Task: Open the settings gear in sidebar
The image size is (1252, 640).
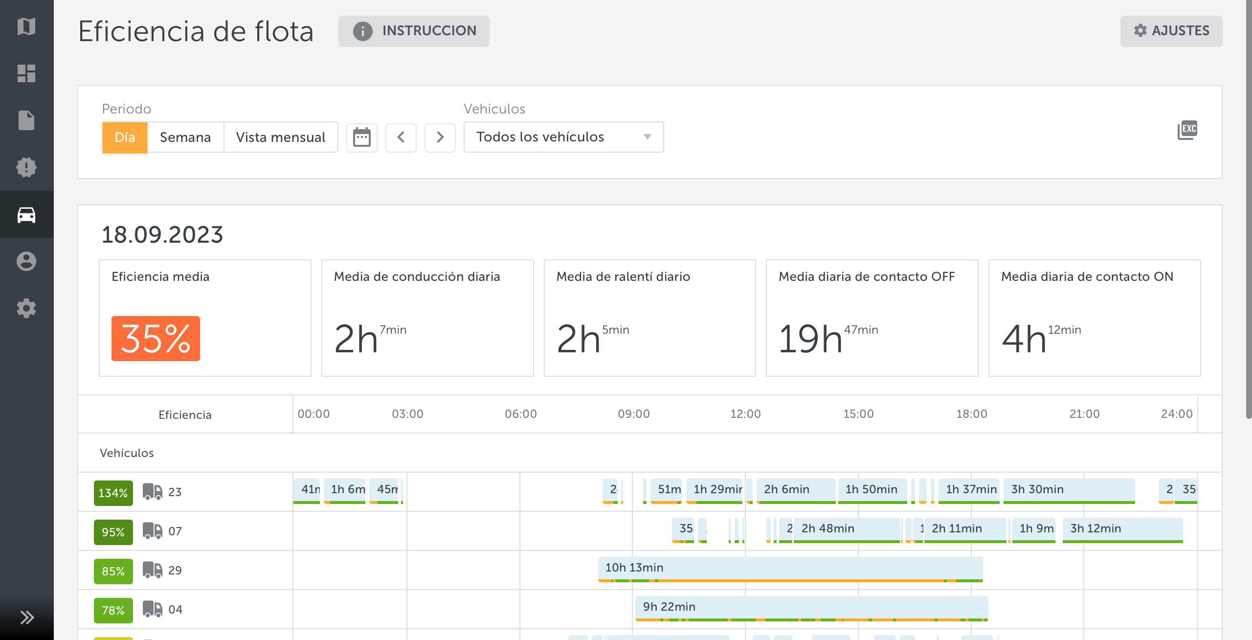Action: click(26, 308)
